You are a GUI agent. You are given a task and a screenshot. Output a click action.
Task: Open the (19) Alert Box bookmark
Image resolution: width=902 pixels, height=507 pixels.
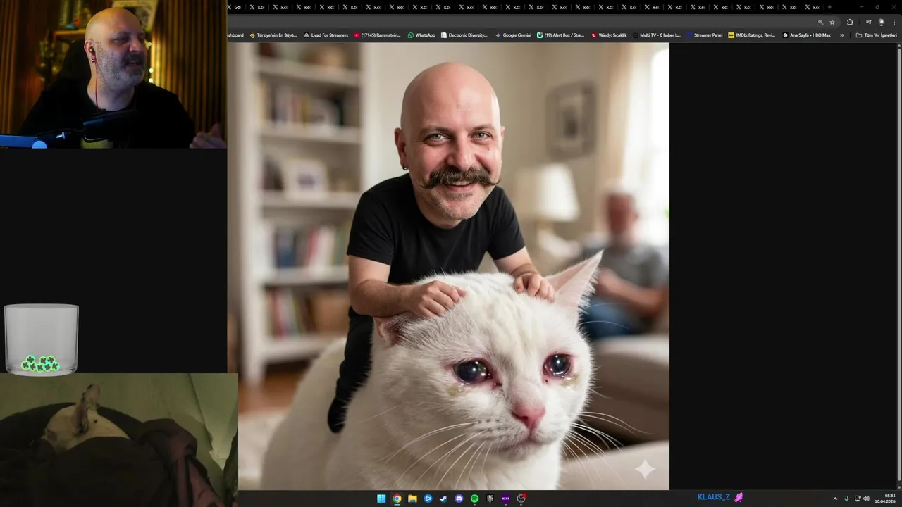click(x=561, y=35)
